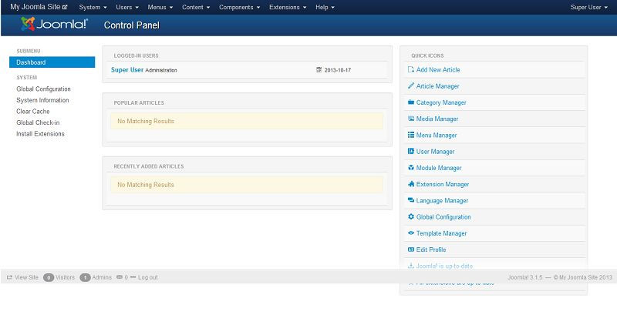Image resolution: width=617 pixels, height=328 pixels.
Task: Expand the System dropdown menu
Action: coord(93,7)
